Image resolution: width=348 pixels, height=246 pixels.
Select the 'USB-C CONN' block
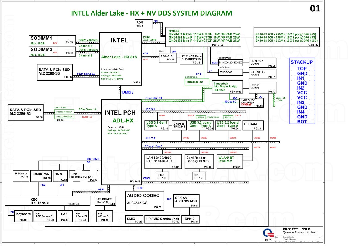click(262, 88)
